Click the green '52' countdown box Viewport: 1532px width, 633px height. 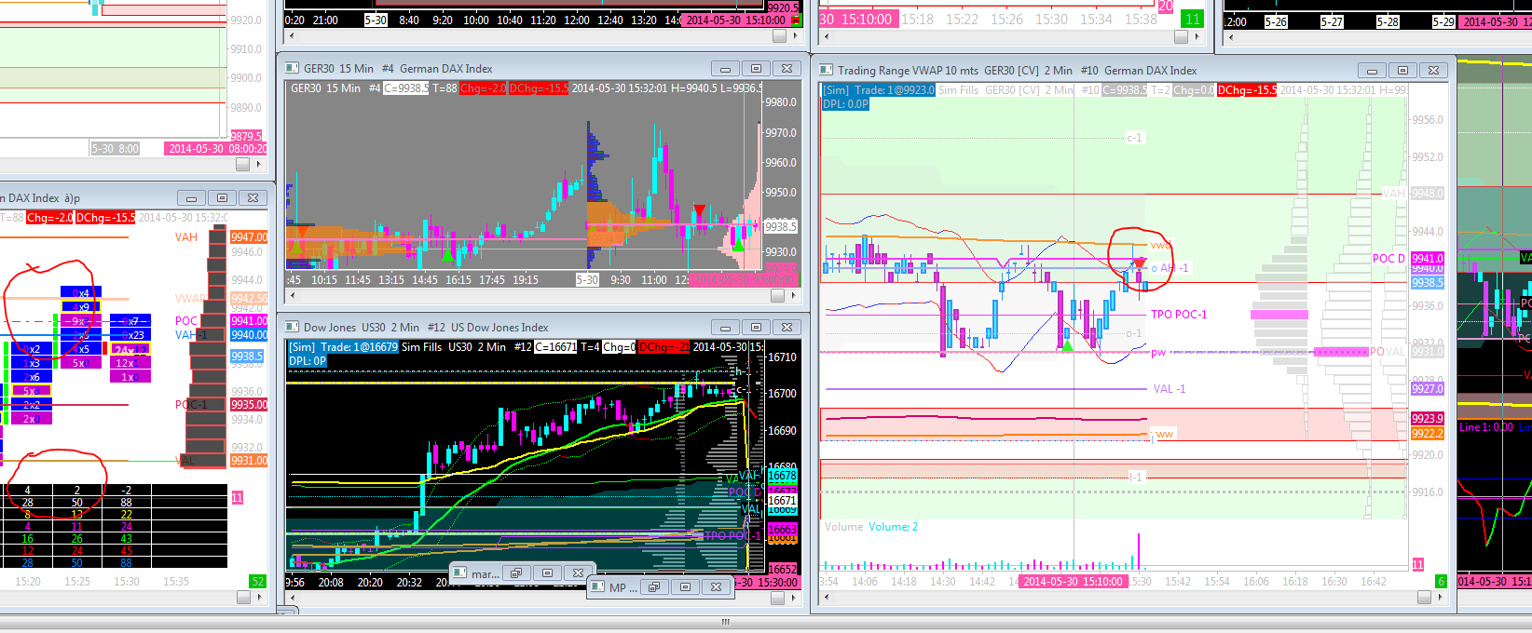point(258,581)
